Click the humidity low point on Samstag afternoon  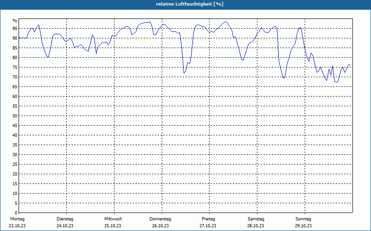[x=283, y=78]
